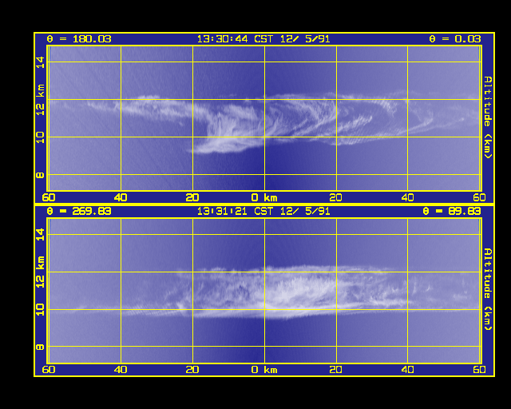
Task: Click the top panel's 20 tick on θ = 180.03 side
Action: click(x=192, y=197)
